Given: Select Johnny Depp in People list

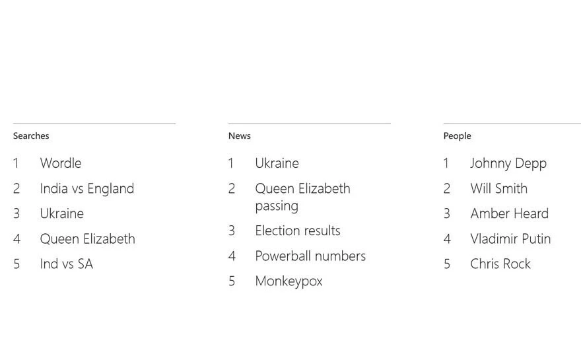Looking at the screenshot, I should click(x=508, y=163).
